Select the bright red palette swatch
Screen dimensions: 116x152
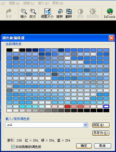(x=68, y=106)
